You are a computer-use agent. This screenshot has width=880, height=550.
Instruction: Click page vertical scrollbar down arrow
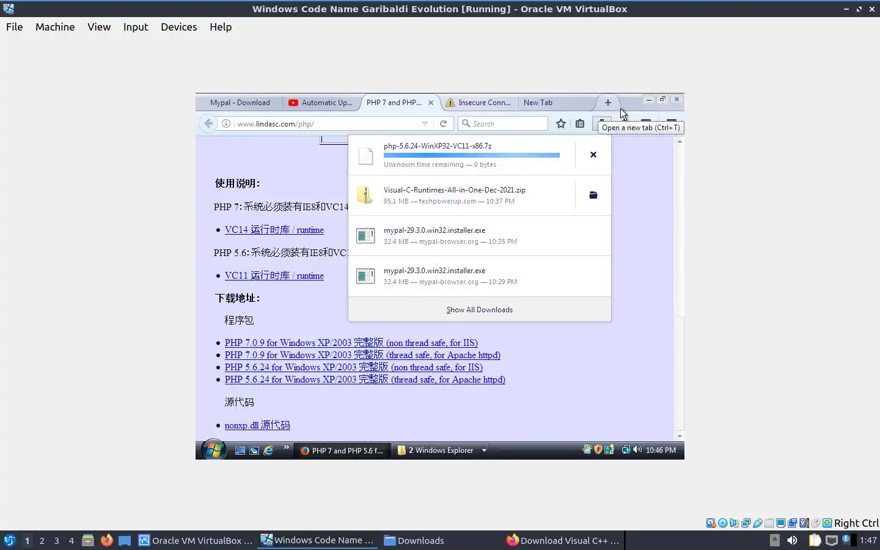(x=679, y=436)
